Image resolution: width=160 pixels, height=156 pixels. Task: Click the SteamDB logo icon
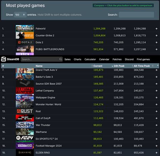click(3, 59)
